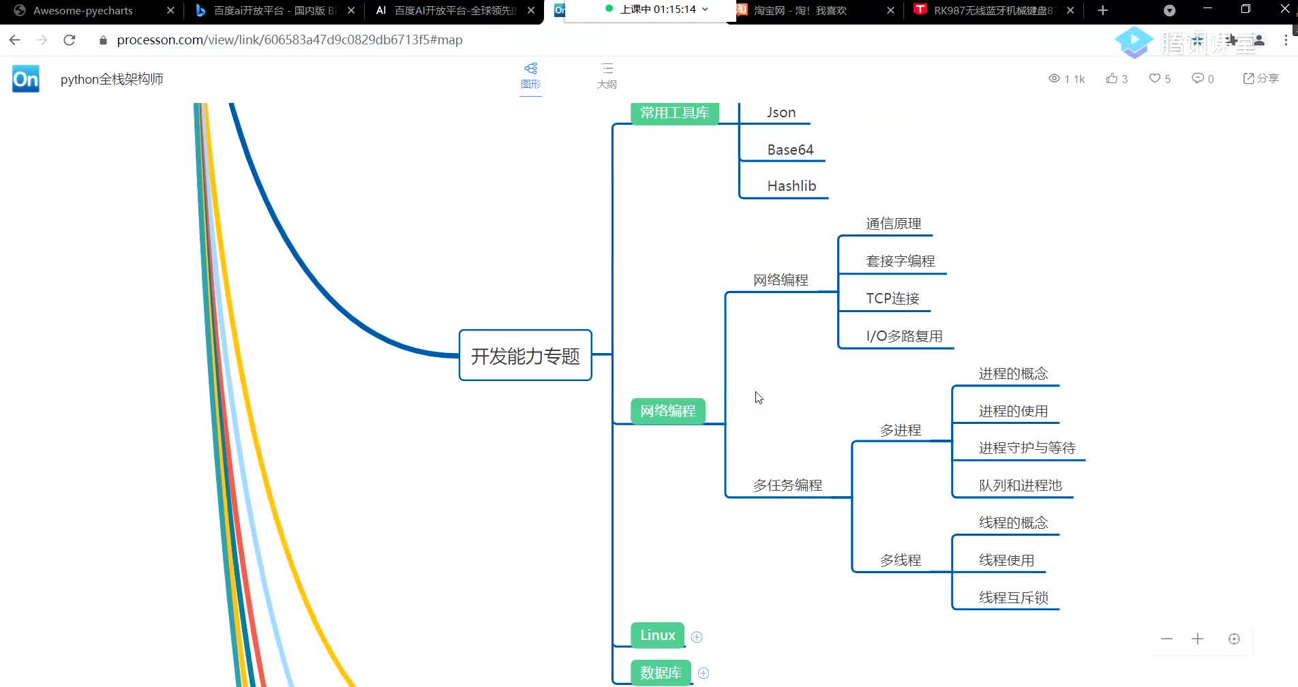Select the 通信原理 node

click(893, 224)
